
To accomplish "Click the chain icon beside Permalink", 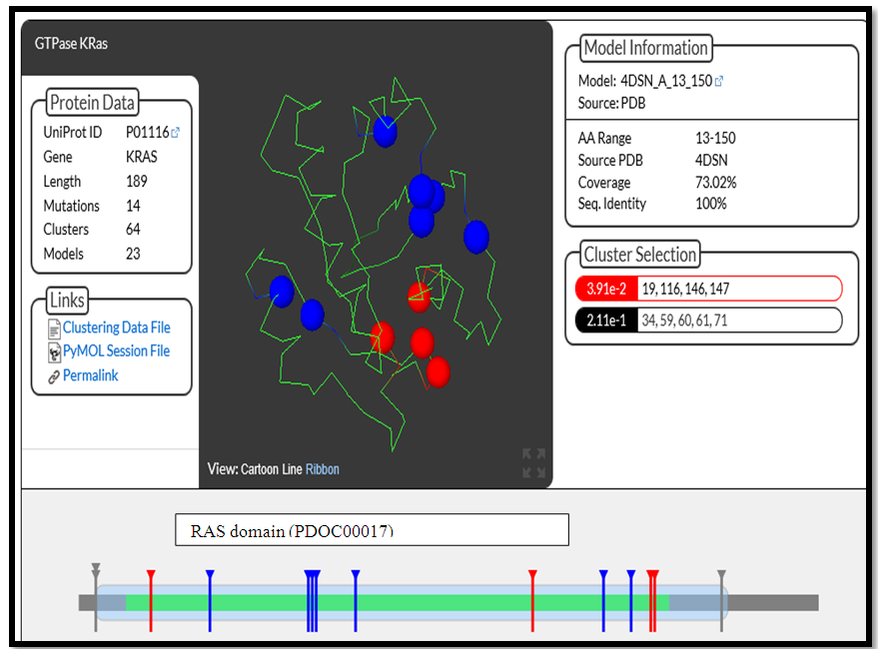I will coord(54,376).
